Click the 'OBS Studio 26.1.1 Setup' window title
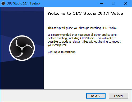The image size is (132, 102). (x=23, y=3)
